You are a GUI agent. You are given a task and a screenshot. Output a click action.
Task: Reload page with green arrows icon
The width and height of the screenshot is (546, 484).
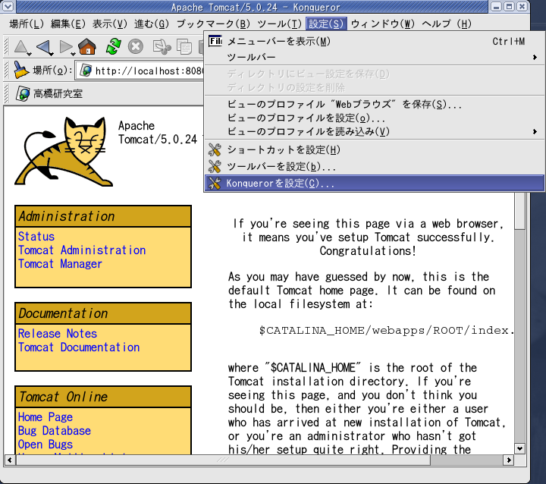114,46
